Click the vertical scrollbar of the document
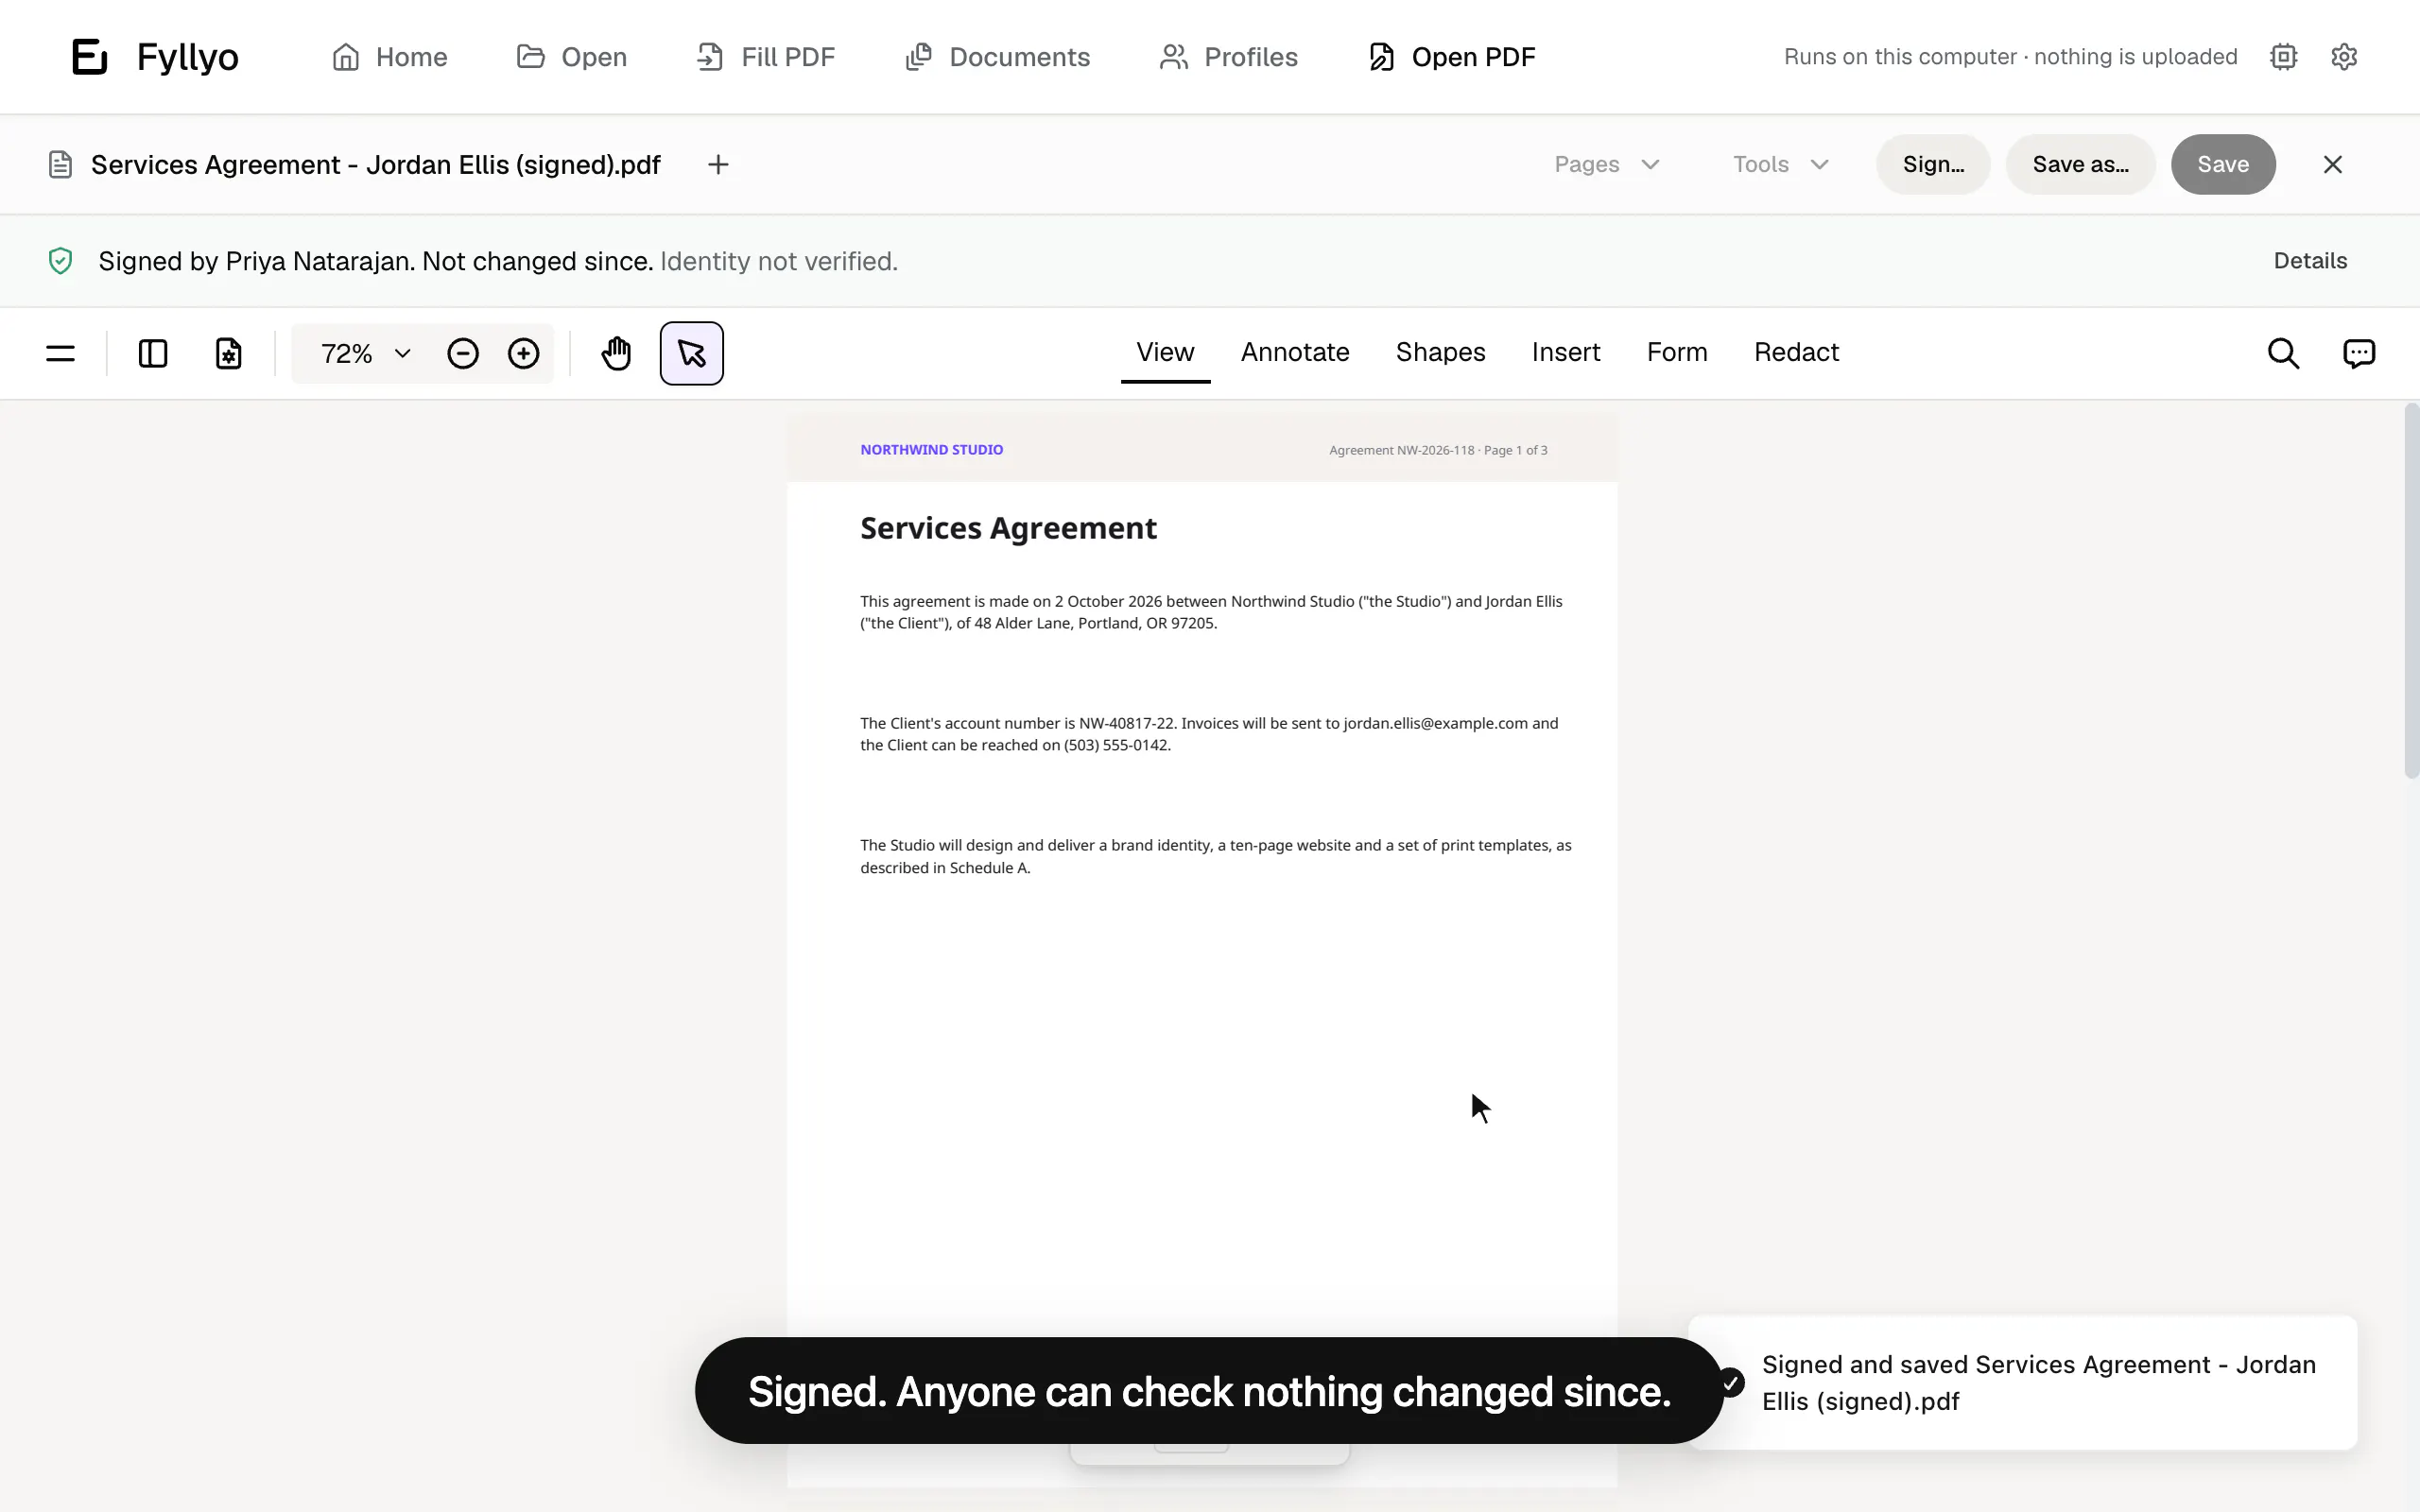 [2411, 590]
